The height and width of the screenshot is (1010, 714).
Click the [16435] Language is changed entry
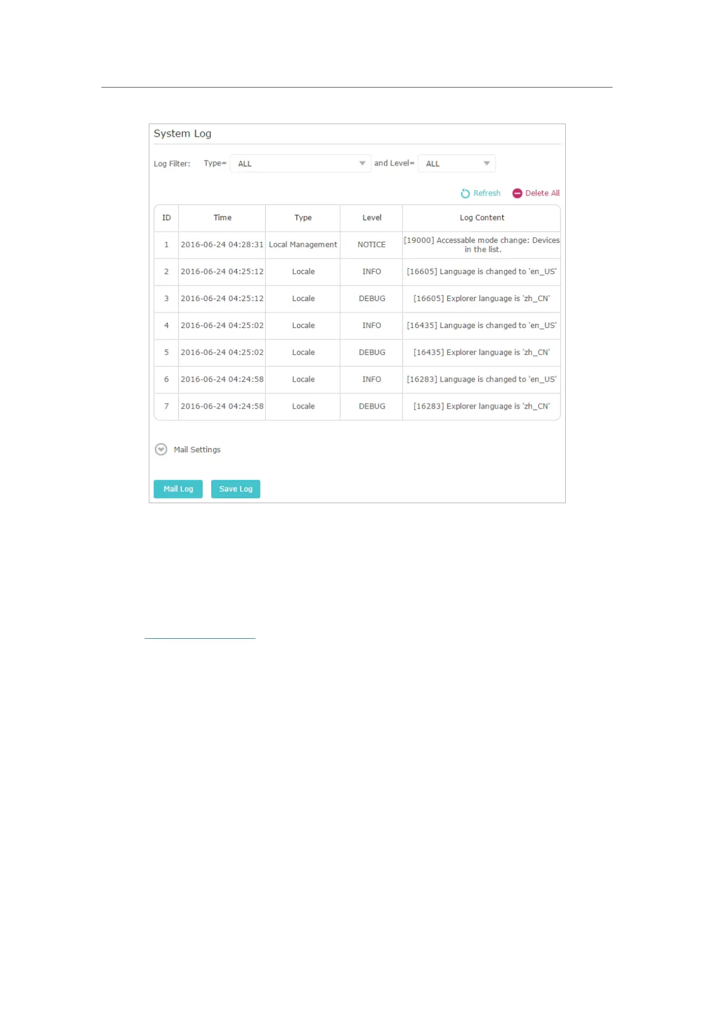[482, 326]
